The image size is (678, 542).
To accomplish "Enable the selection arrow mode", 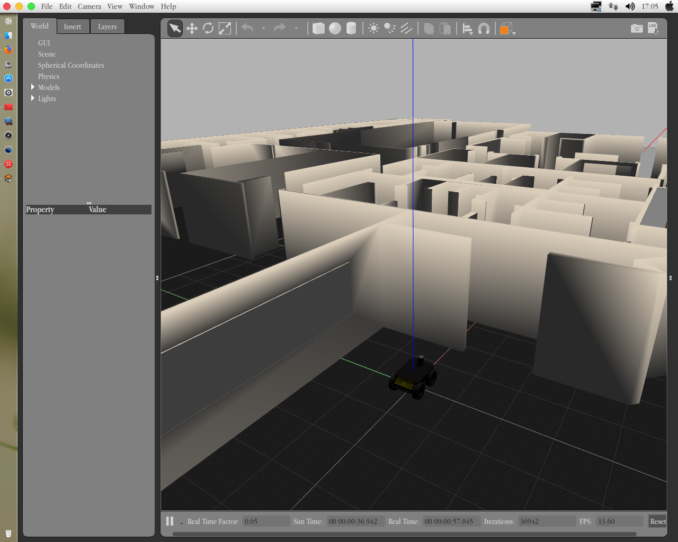I will 175,29.
